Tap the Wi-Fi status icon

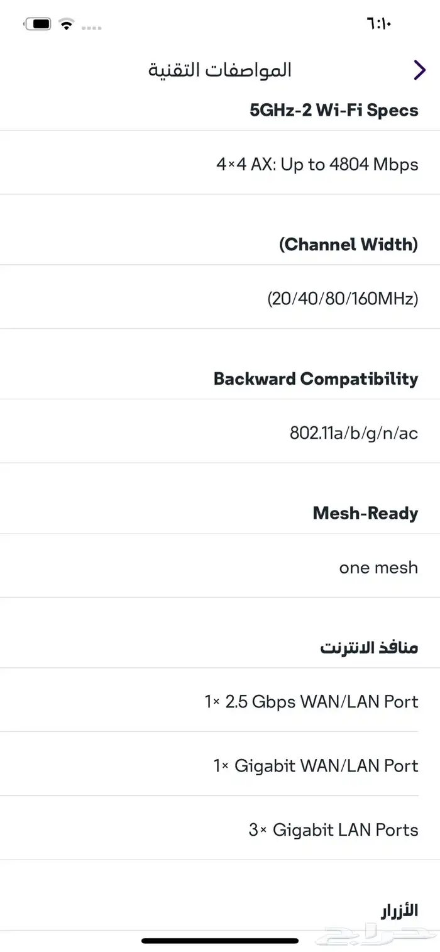tap(67, 24)
